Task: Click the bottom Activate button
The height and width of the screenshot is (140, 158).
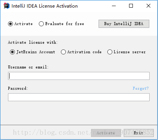Action: (106, 133)
